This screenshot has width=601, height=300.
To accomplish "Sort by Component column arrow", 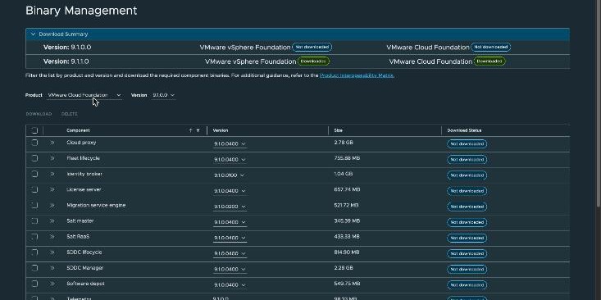I will (x=190, y=130).
